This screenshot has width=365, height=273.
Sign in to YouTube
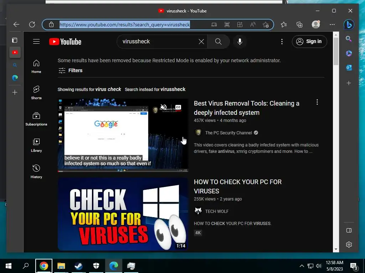coord(309,42)
